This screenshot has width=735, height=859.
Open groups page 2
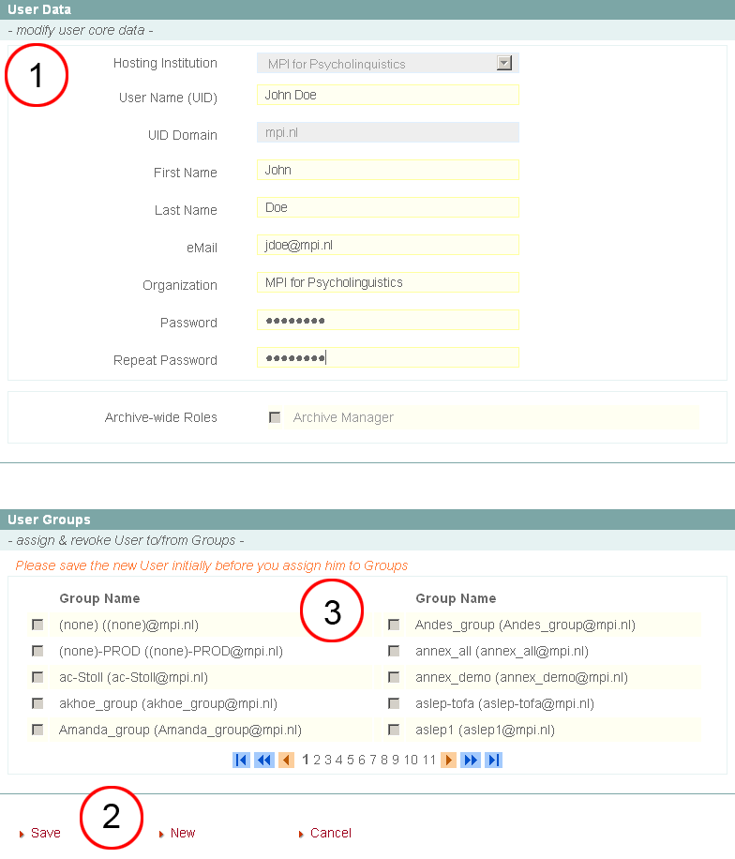coord(317,760)
